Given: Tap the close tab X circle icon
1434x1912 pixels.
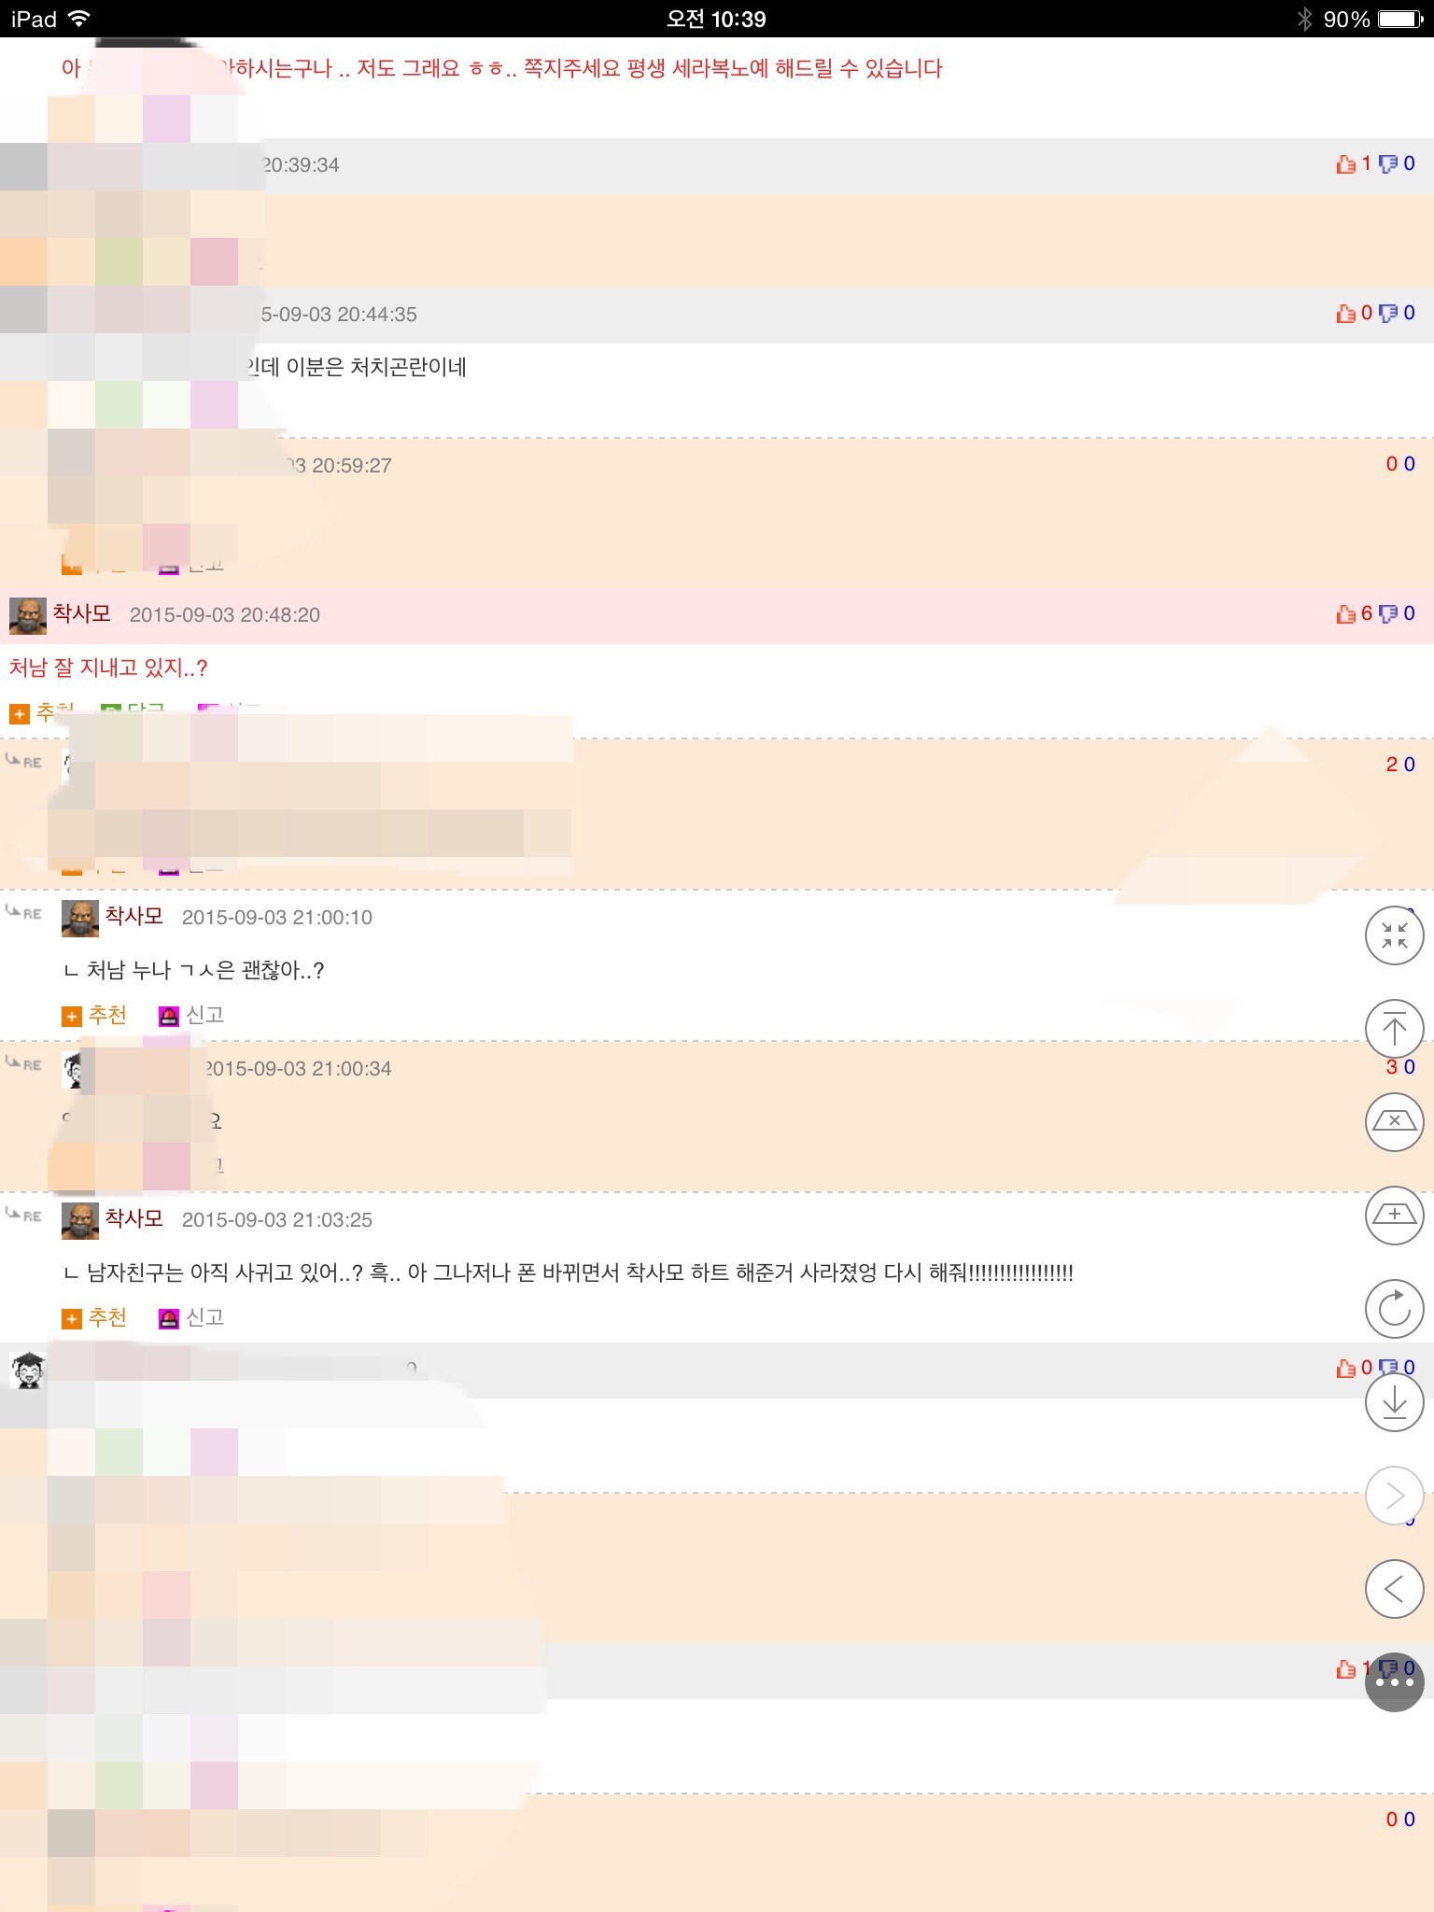Looking at the screenshot, I should pos(1394,1122).
